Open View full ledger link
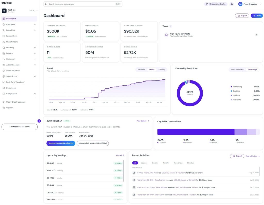Image resolution: width=264 pixels, height=205 pixels. click(x=253, y=156)
